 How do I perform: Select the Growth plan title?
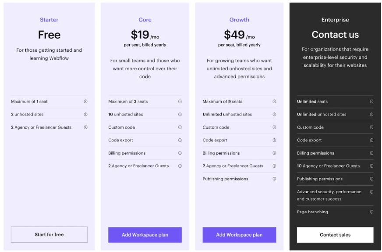[239, 20]
